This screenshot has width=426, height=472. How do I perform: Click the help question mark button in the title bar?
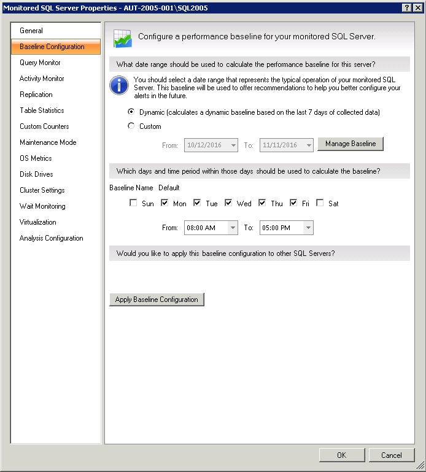click(x=406, y=8)
